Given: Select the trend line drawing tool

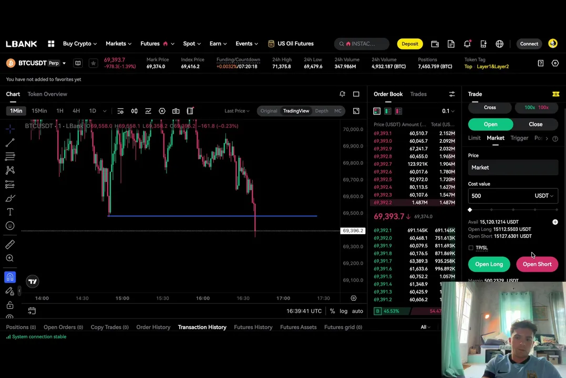Looking at the screenshot, I should (10, 142).
